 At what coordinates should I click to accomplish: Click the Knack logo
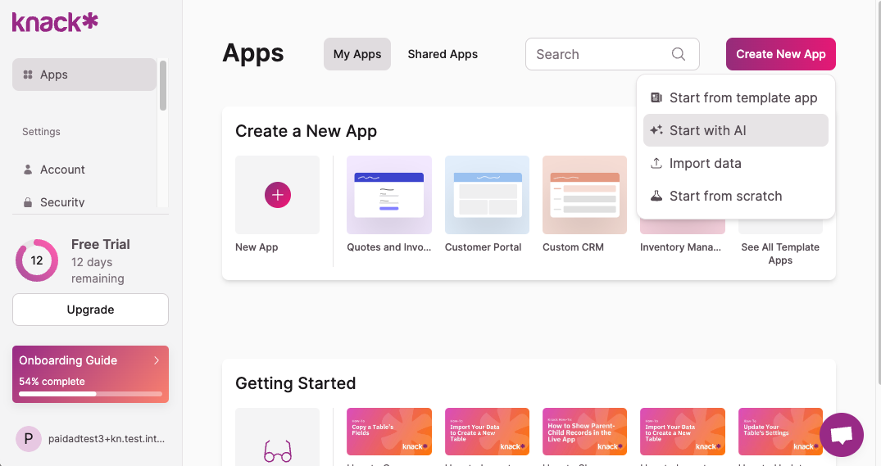(55, 22)
